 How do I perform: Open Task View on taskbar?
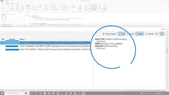(32, 93)
